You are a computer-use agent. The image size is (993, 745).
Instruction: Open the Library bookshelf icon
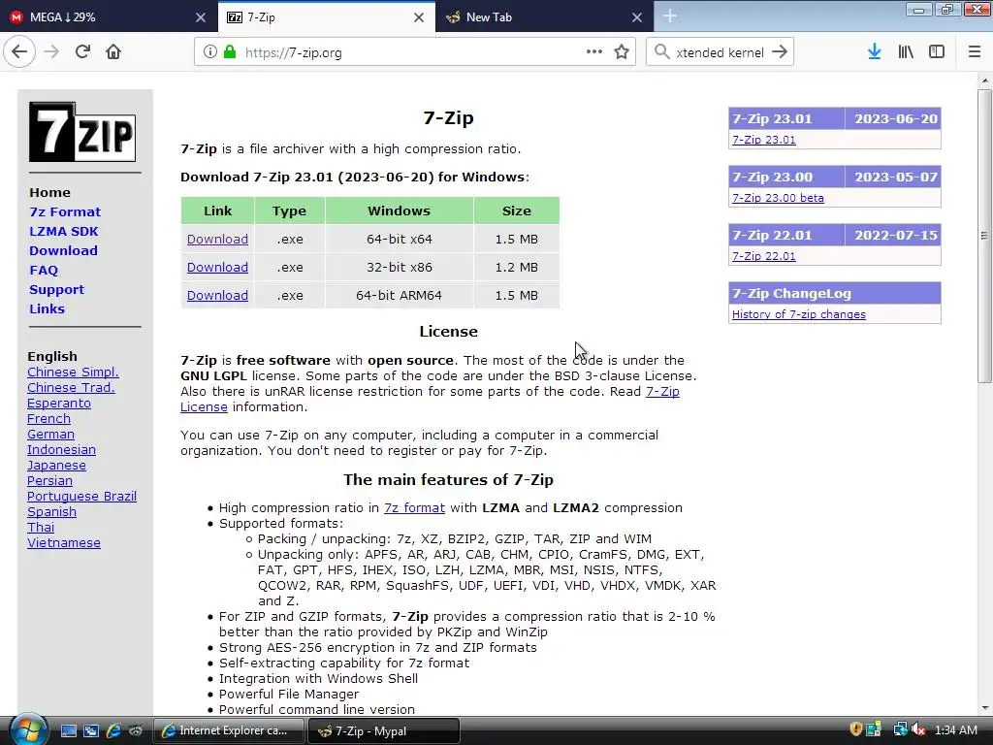(906, 52)
